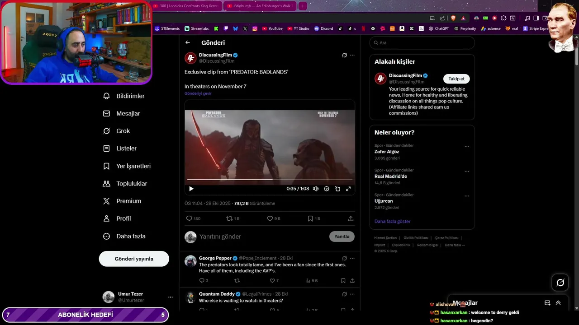
Task: Bookmark George Pepper's reply
Action: click(x=343, y=281)
